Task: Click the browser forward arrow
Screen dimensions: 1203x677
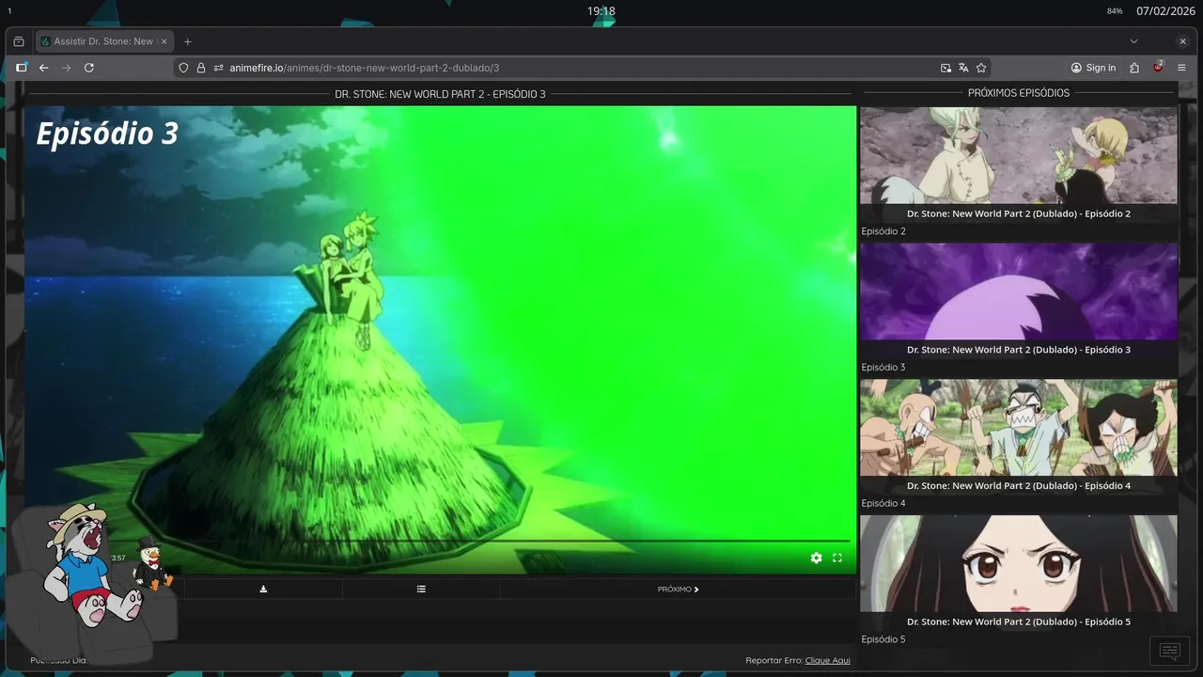Action: [x=66, y=68]
